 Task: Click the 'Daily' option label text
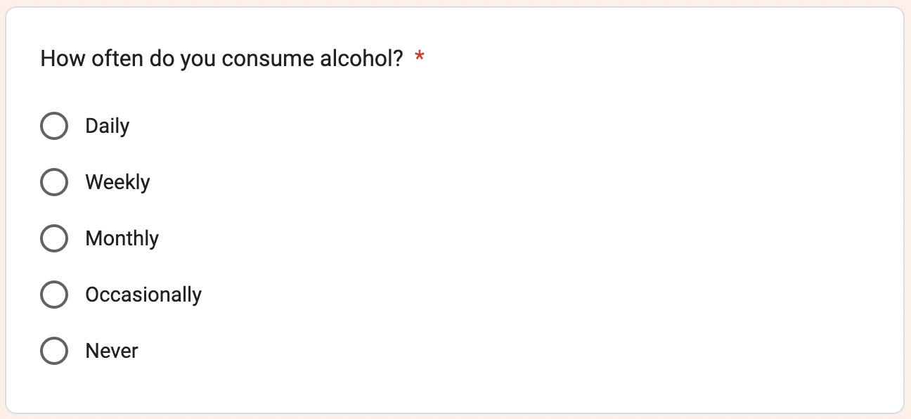coord(108,127)
